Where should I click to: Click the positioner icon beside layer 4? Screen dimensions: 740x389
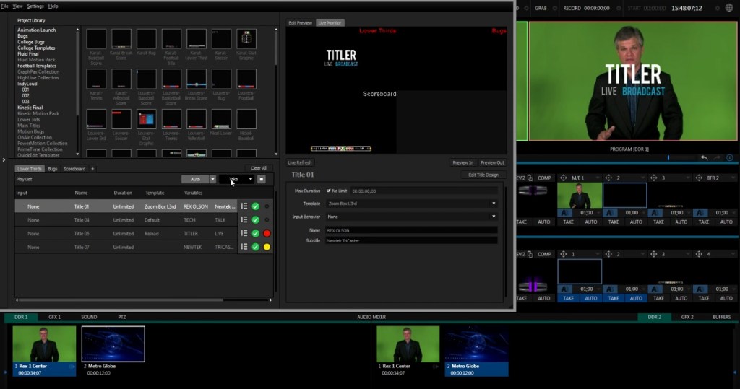[699, 254]
